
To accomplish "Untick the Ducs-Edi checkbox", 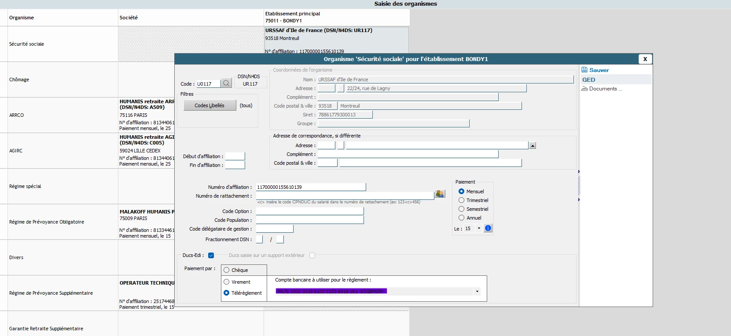I will click(211, 255).
